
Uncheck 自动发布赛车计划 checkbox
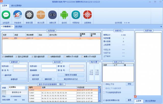104,100
